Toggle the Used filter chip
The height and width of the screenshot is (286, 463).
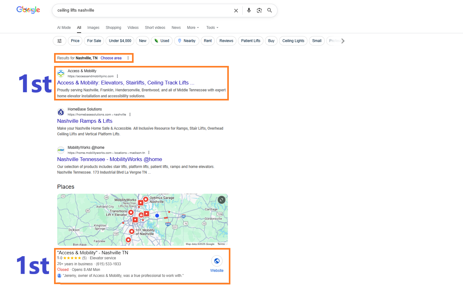162,41
